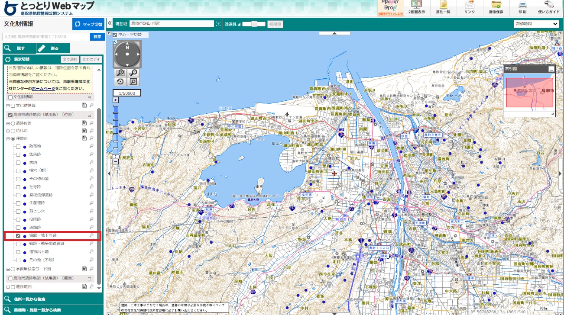Click zoom-to-layer magnifier for 古墳
Viewport: 564px width, 315px height.
(91, 162)
